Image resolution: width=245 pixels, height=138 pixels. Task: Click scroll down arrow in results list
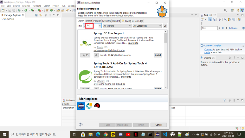(x=166, y=88)
